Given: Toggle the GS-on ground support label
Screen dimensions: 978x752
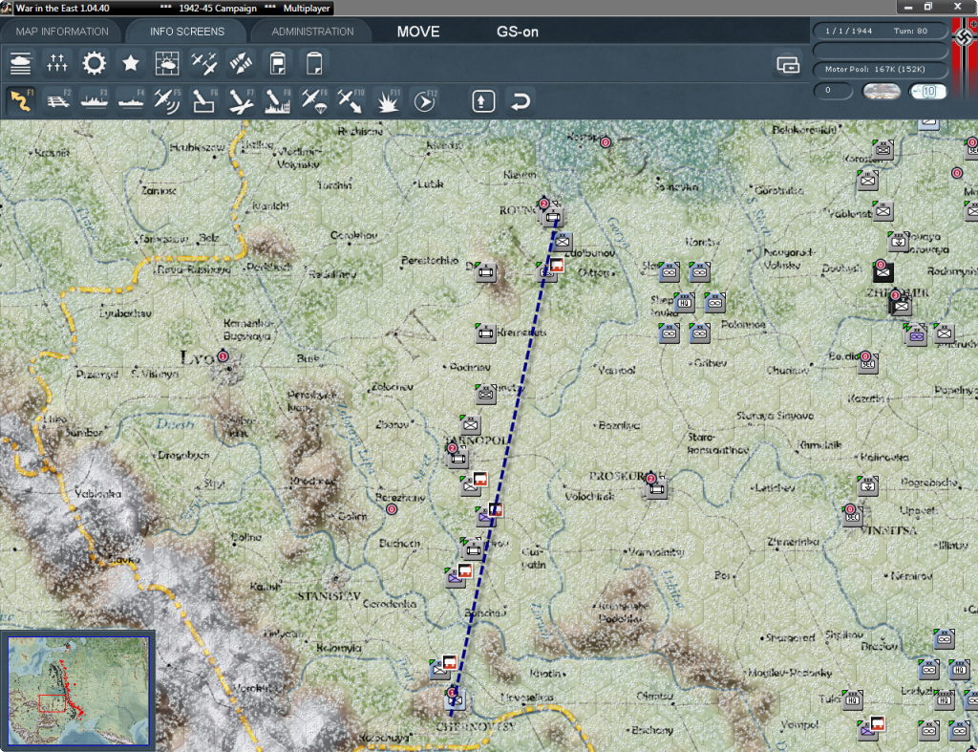Looking at the screenshot, I should tap(517, 32).
